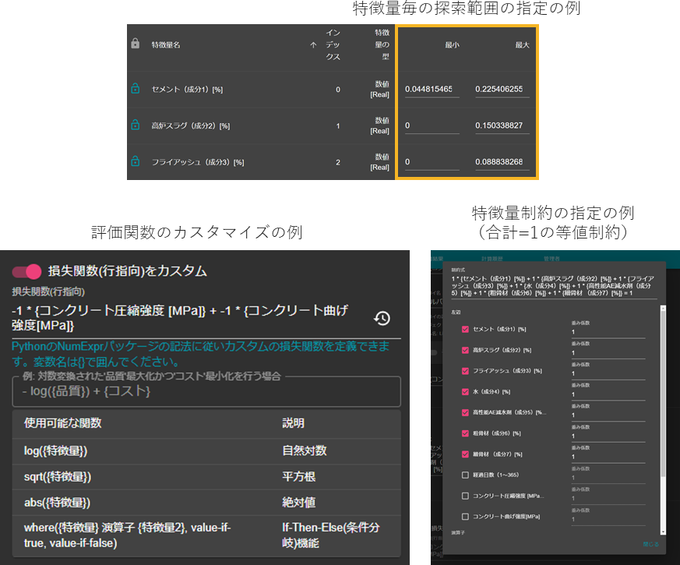This screenshot has width=680, height=565.
Task: Click the 最小 column header
Action: (452, 45)
